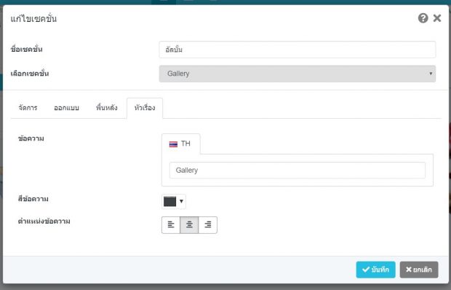This screenshot has width=451, height=290.
Task: Open the help question mark icon
Action: [x=423, y=18]
